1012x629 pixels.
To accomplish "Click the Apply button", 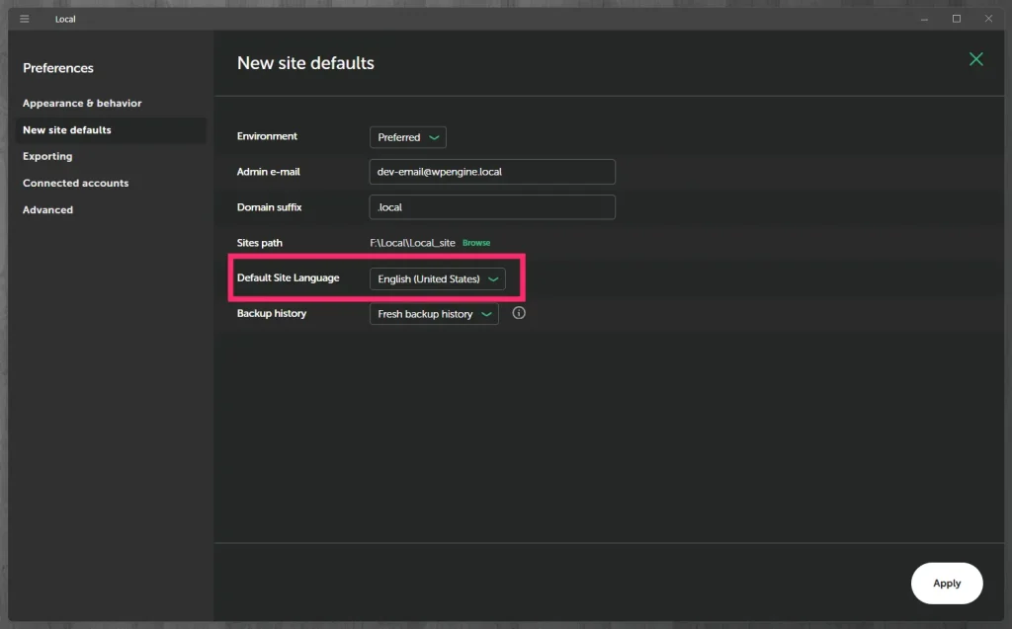I will (947, 584).
